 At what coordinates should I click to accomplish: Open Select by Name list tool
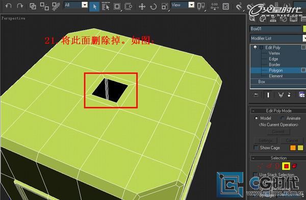pyautogui.click(x=106, y=7)
